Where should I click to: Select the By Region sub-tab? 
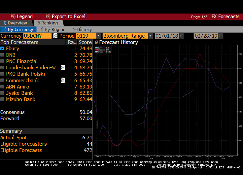pos(53,29)
